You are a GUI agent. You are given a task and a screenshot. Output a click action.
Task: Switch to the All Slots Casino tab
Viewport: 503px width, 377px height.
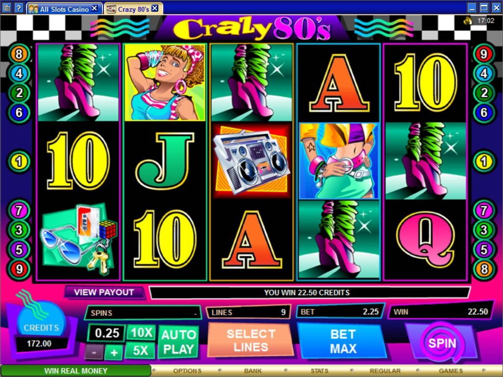click(64, 9)
